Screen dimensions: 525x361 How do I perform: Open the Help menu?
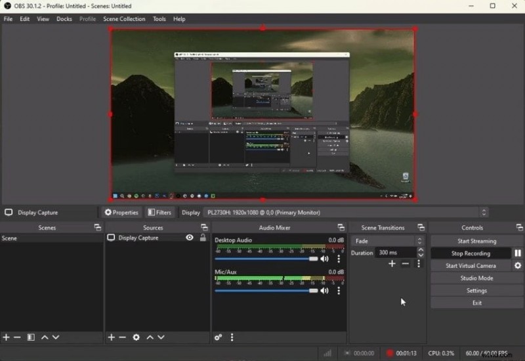click(179, 19)
